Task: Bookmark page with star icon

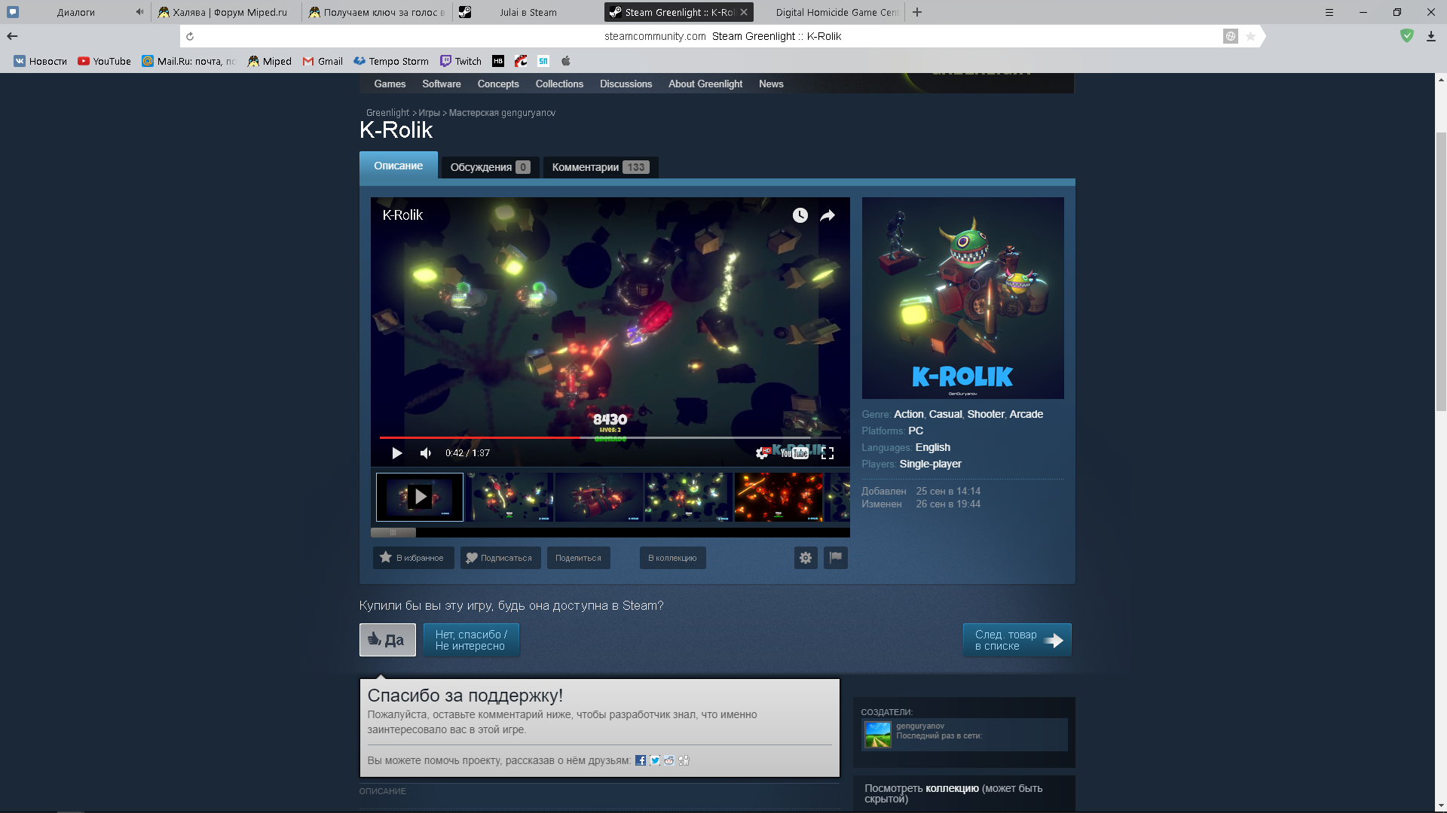Action: pos(1250,36)
